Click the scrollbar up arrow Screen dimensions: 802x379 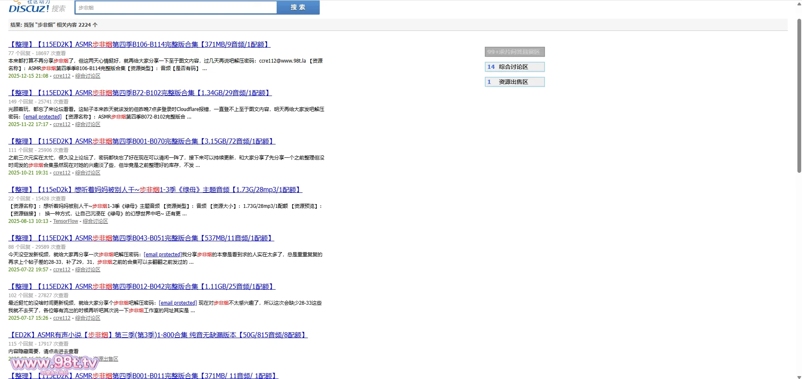click(799, 3)
